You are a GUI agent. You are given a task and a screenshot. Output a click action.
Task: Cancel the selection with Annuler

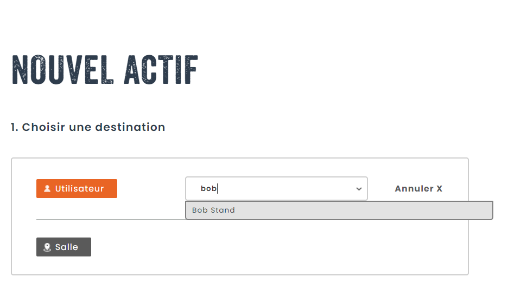pyautogui.click(x=418, y=189)
